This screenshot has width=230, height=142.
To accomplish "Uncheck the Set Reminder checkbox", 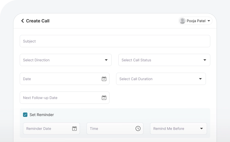I will [x=25, y=115].
